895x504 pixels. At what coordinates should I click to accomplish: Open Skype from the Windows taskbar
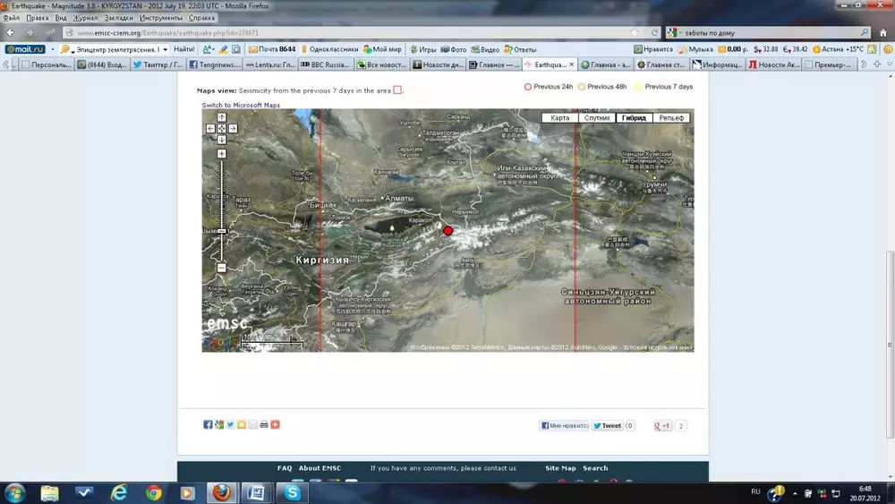click(293, 491)
